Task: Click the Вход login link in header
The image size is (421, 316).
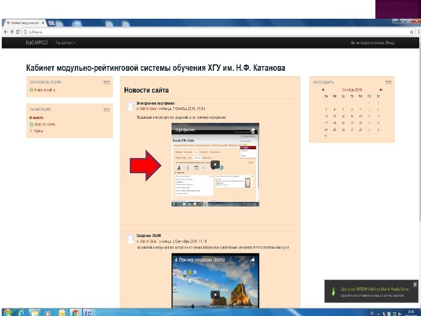Action: [x=389, y=43]
